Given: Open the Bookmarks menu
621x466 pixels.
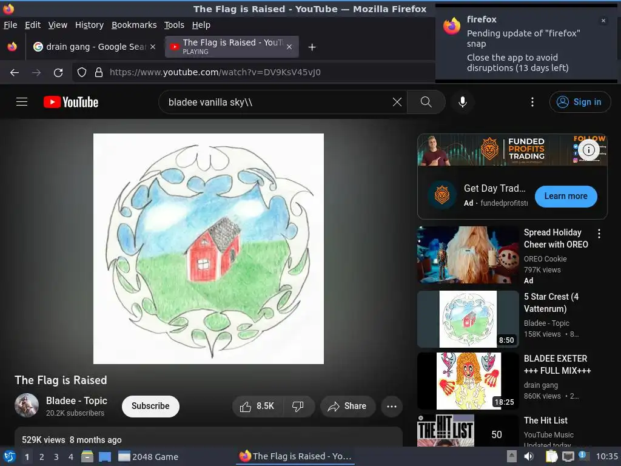Looking at the screenshot, I should click(x=134, y=25).
